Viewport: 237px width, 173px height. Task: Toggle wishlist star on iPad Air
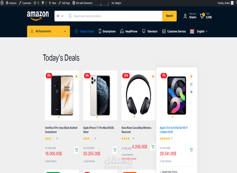191,76
